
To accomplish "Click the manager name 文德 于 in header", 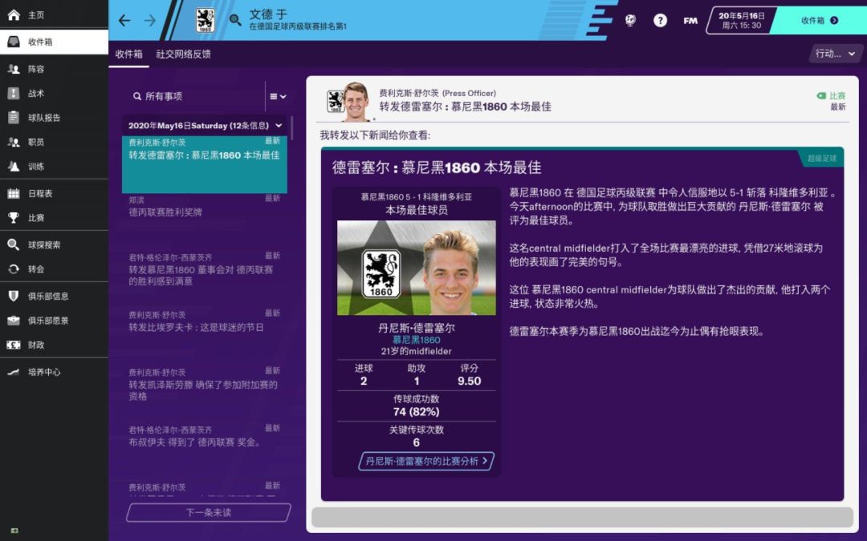I will click(x=268, y=14).
